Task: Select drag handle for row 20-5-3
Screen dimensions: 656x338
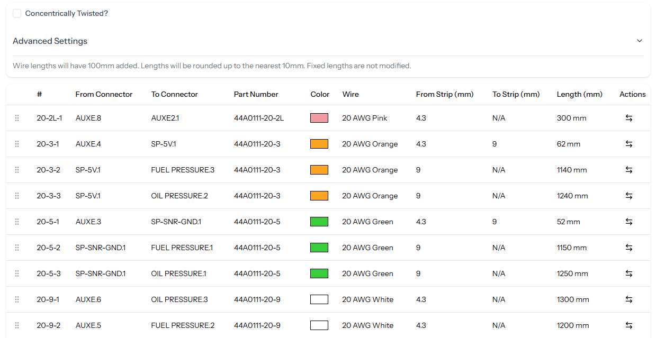Action: pos(17,273)
